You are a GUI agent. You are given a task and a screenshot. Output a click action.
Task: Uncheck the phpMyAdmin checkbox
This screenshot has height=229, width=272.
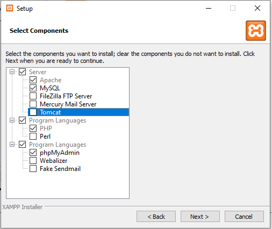pos(33,153)
